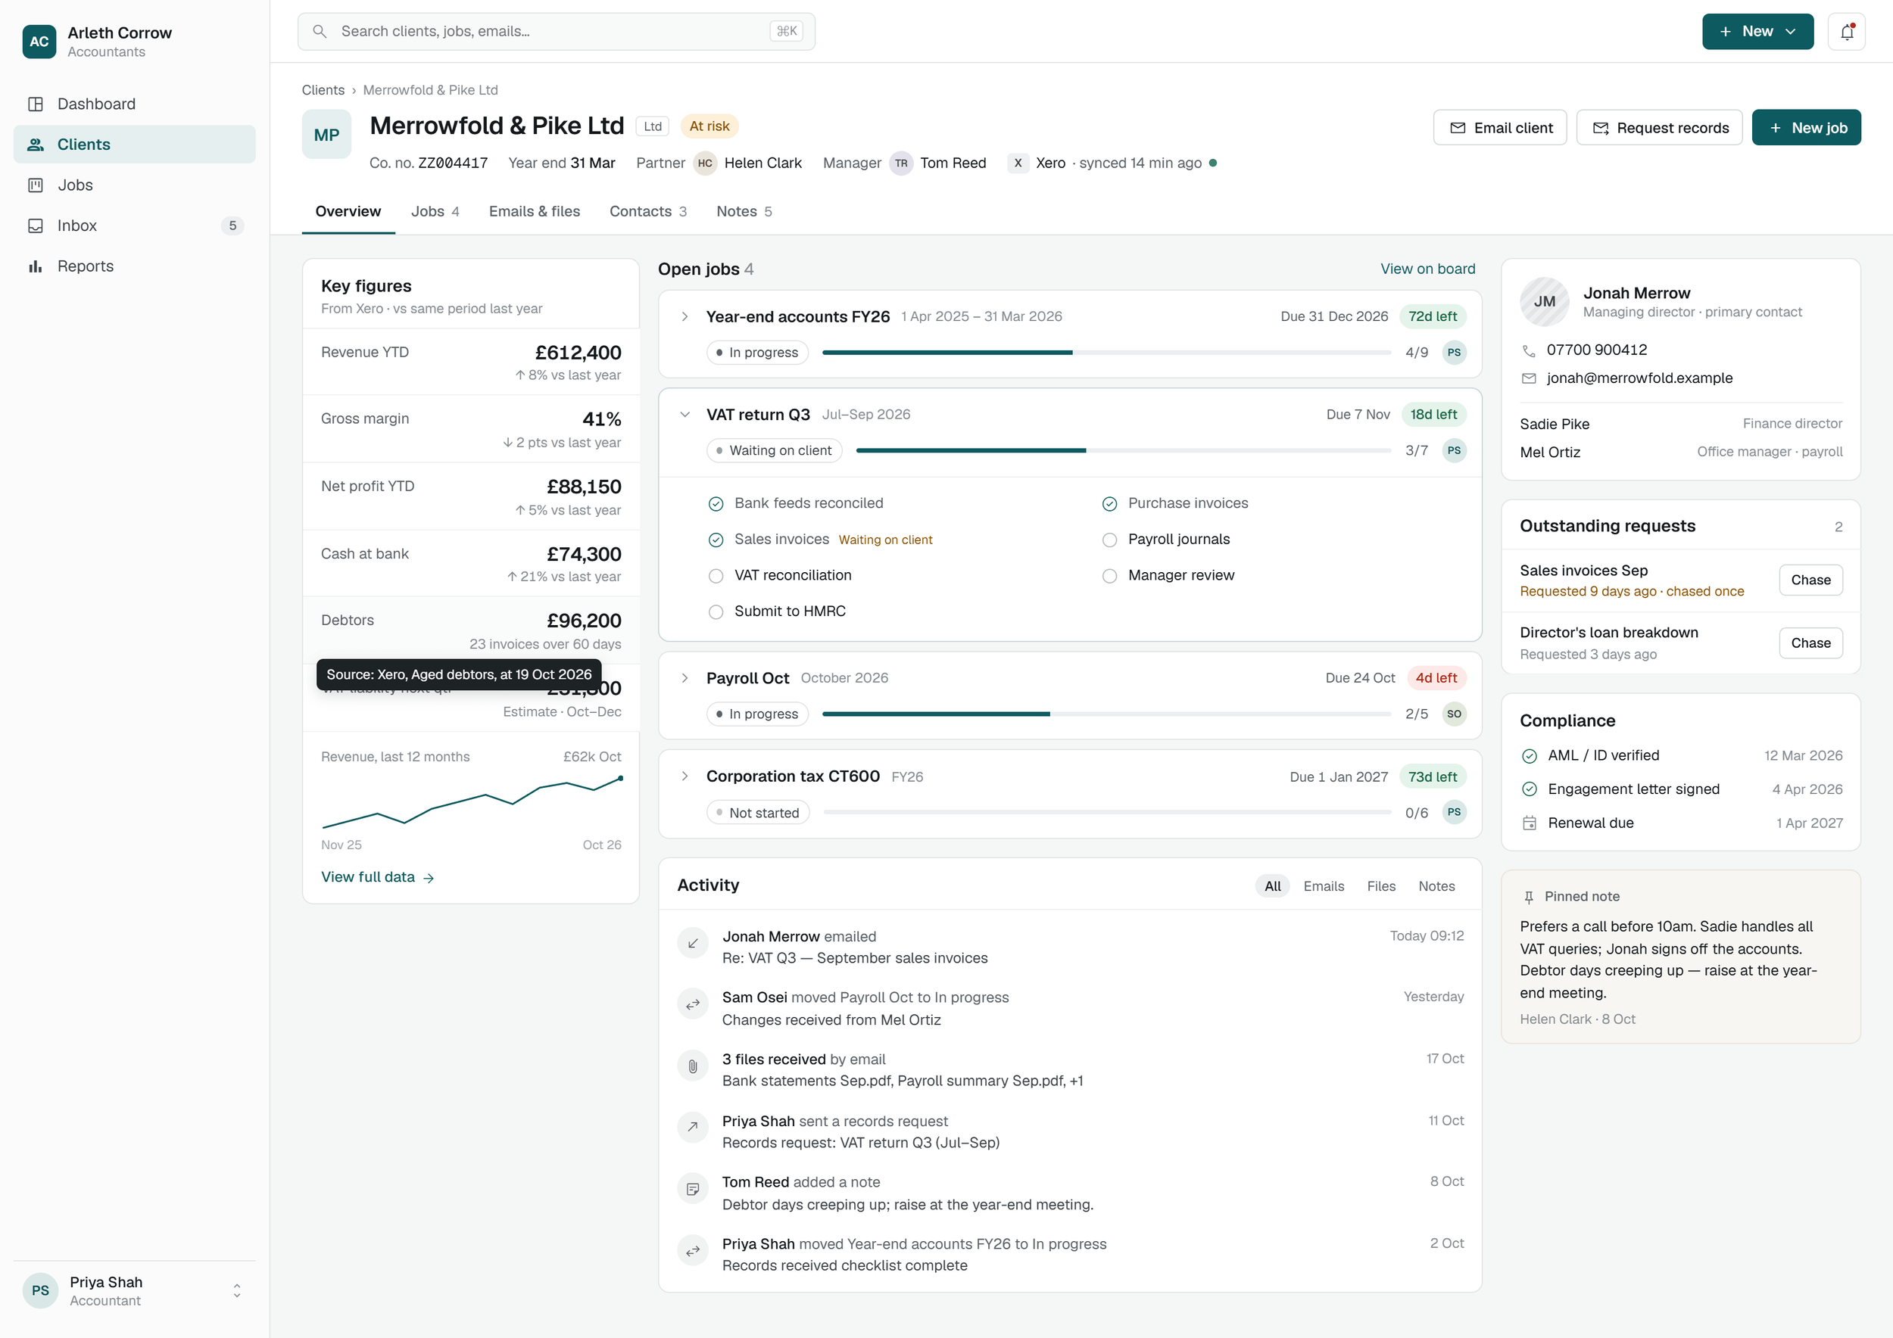Filter Activity by Notes
Viewport: 1893px width, 1338px height.
click(x=1436, y=886)
